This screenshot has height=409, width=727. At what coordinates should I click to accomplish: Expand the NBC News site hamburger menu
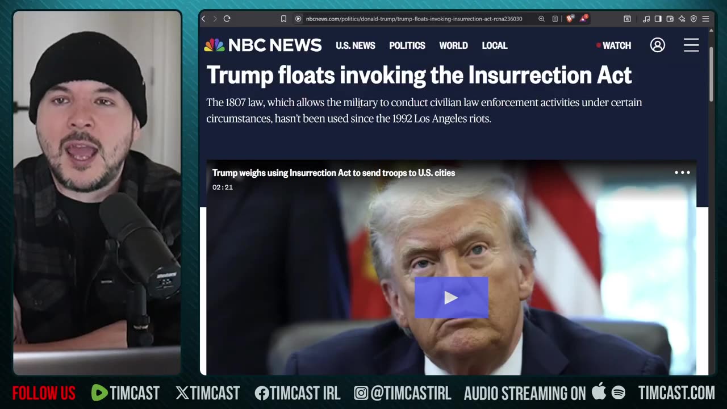pos(691,45)
